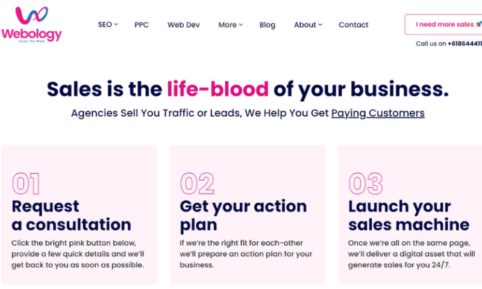Image resolution: width=482 pixels, height=289 pixels.
Task: Select the 'Request a consultation' heading
Action: click(x=71, y=216)
